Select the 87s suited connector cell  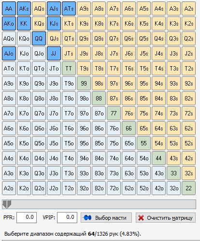point(114,99)
